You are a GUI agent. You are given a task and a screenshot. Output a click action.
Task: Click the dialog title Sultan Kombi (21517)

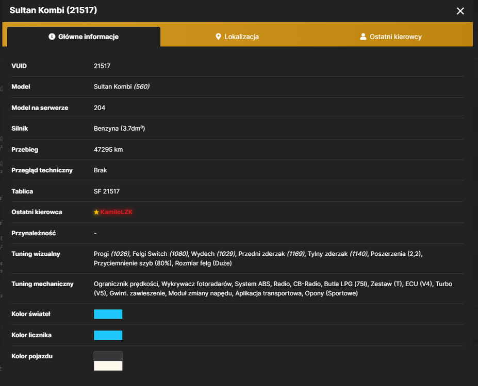53,10
